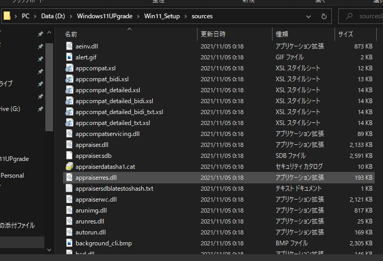Image resolution: width=383 pixels, height=261 pixels.
Task: Sort by the 更新日時 column header
Action: pyautogui.click(x=234, y=34)
